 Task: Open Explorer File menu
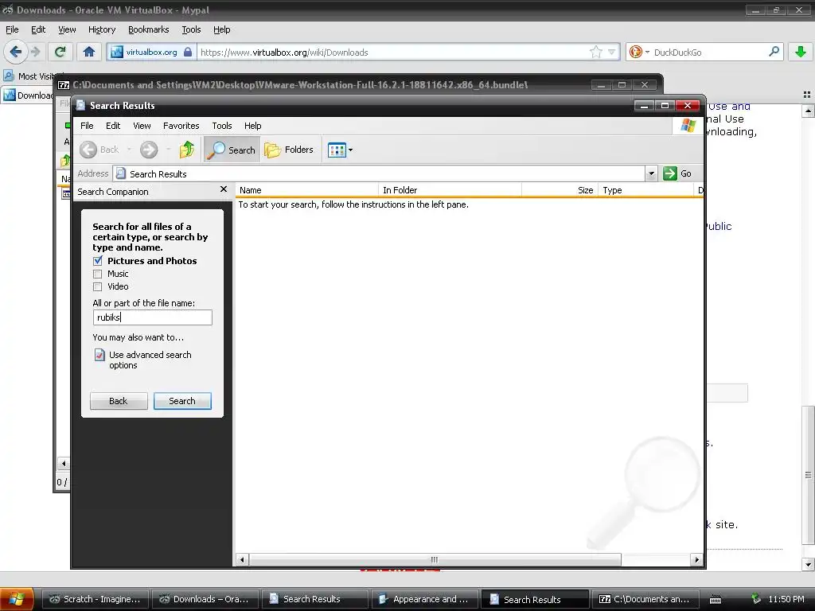(x=87, y=126)
